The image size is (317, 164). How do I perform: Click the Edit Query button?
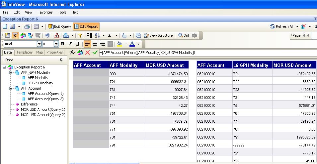(60, 26)
